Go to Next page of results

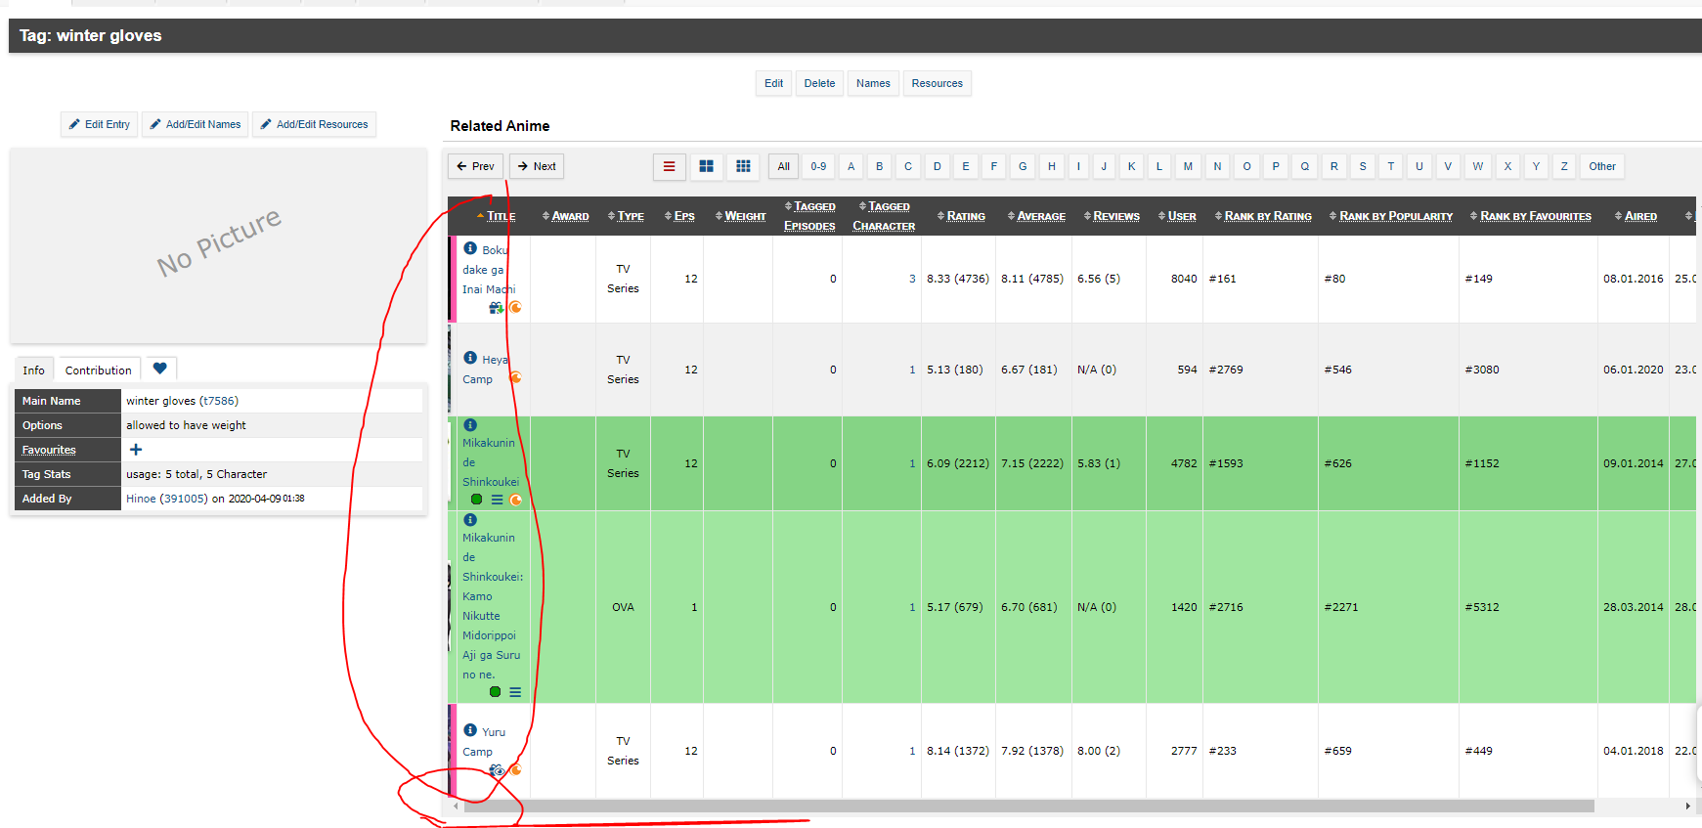[536, 166]
